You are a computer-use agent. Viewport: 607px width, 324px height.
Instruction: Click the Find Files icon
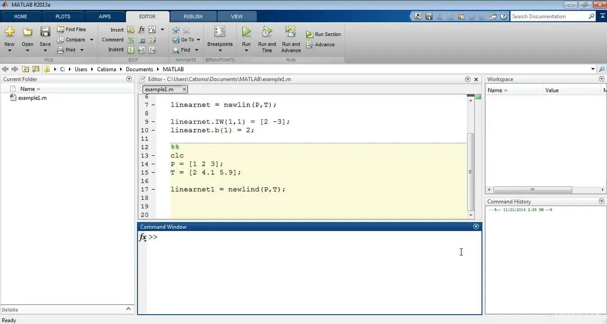[60, 29]
